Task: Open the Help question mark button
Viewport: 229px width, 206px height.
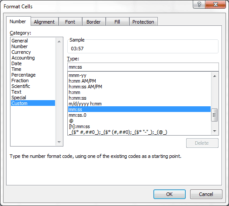Action: tap(199, 4)
